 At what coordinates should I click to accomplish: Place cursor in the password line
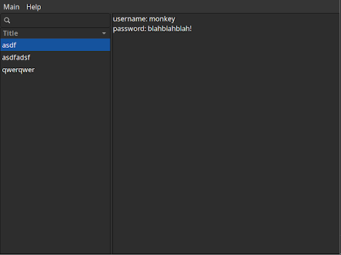pos(152,29)
